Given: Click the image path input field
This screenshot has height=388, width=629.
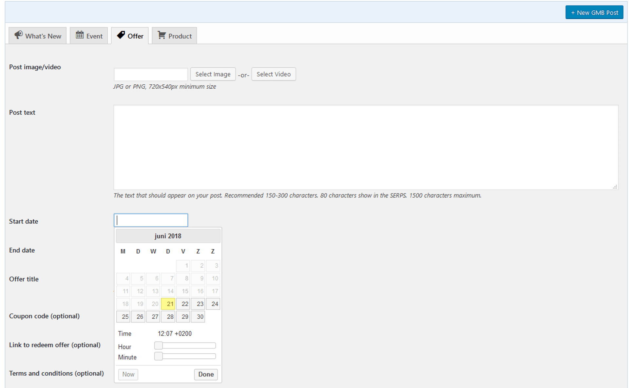Looking at the screenshot, I should click(151, 75).
